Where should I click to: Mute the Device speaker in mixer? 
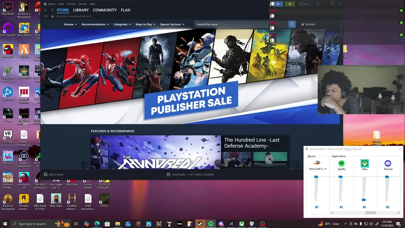tap(317, 207)
